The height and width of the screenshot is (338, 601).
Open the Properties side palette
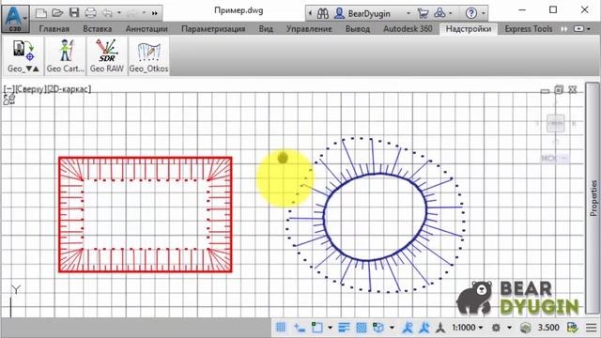(x=593, y=198)
